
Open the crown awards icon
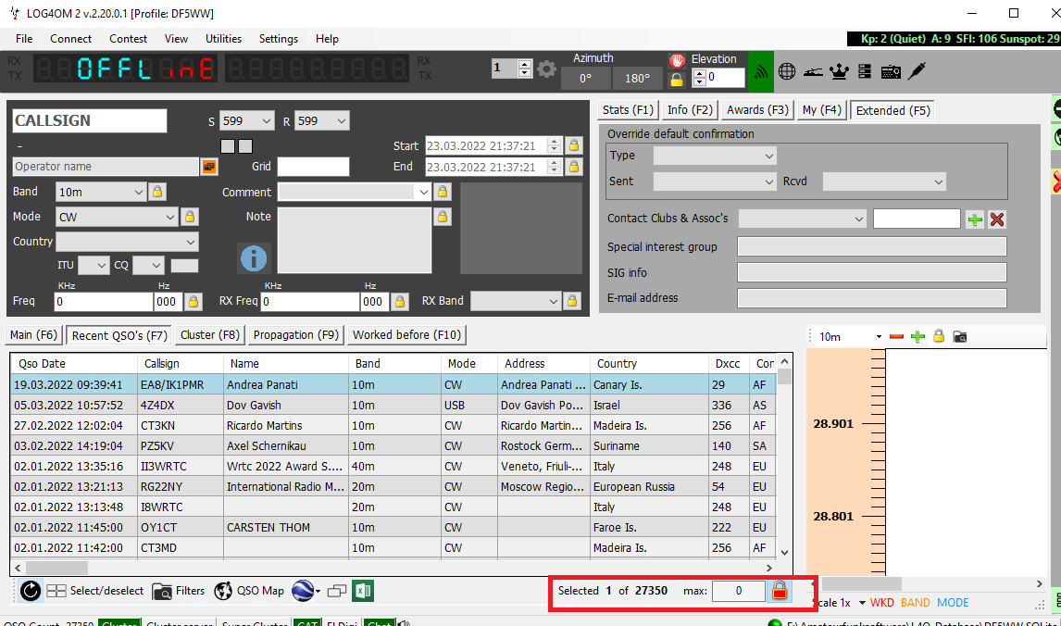point(839,71)
